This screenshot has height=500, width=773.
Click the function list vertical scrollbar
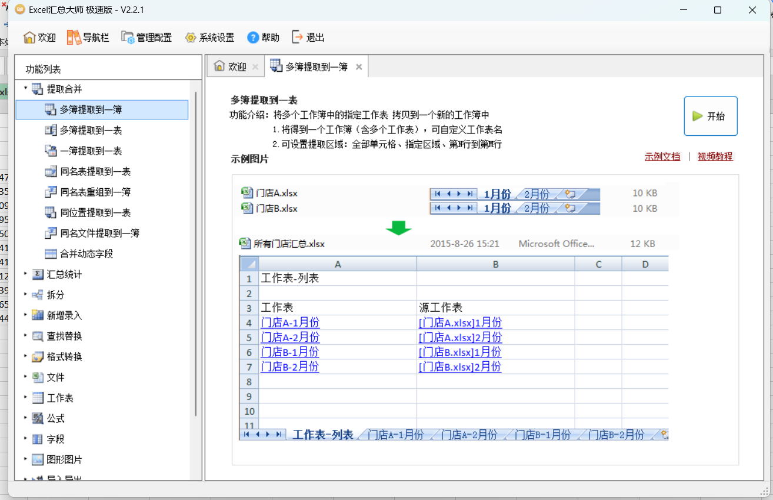pos(196,253)
